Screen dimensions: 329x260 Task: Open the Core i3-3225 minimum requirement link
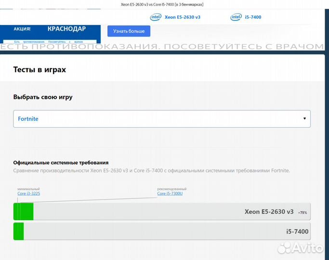(x=28, y=194)
